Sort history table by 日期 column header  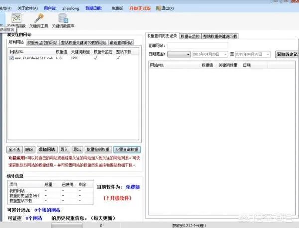click(247, 65)
